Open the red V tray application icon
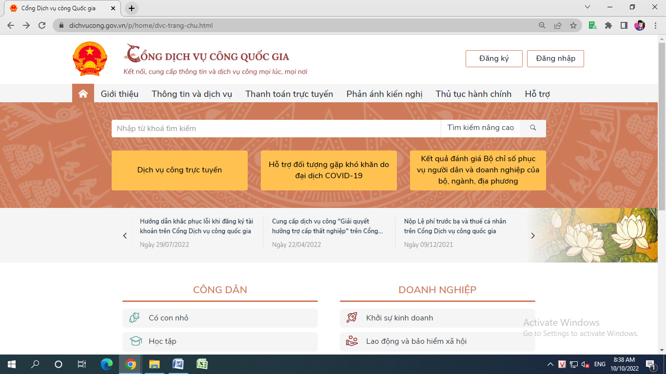This screenshot has height=374, width=666. (x=562, y=364)
